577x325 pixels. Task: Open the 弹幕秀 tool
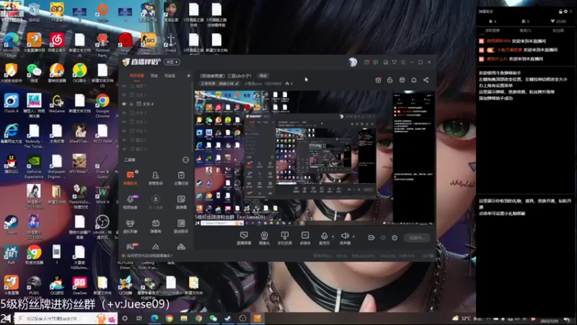pos(155,226)
